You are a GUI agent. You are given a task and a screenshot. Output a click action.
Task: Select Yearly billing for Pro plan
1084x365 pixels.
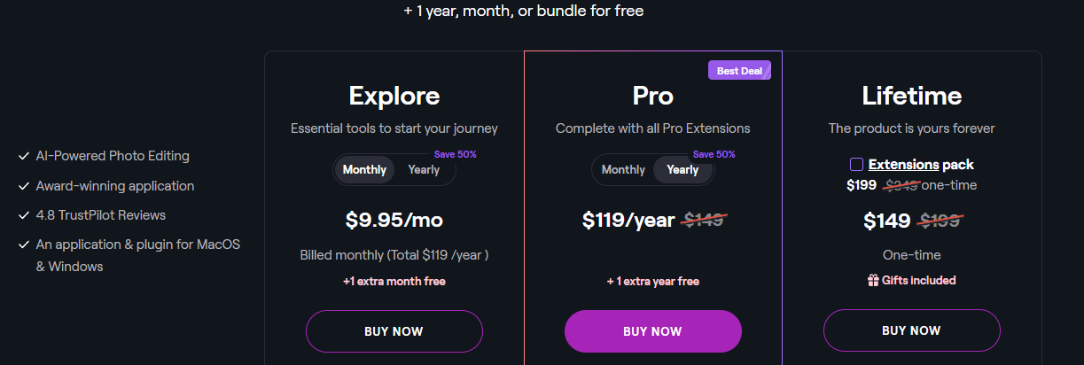(682, 170)
